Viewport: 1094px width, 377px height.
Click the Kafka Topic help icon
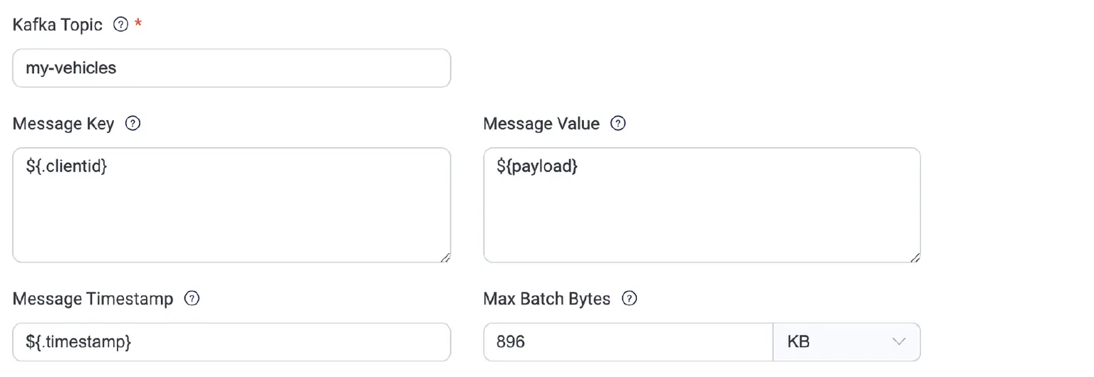121,25
